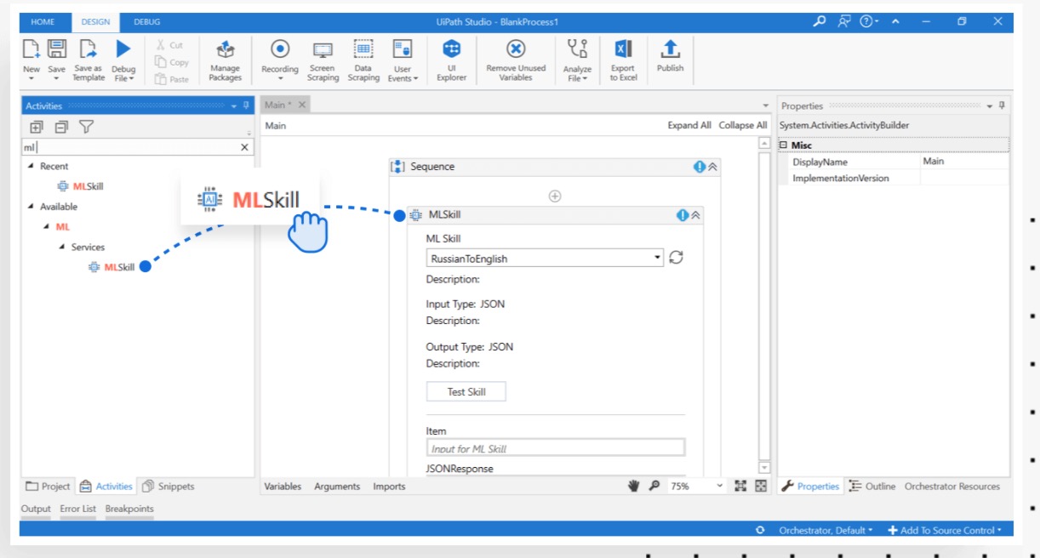Screen dimensions: 1040x558
Task: Launch Data Scraping
Action: [363, 60]
